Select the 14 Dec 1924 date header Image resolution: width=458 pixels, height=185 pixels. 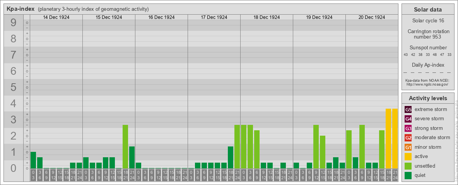(x=56, y=17)
